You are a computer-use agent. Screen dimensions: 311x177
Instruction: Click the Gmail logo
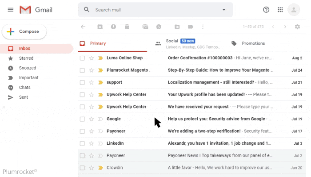click(36, 10)
